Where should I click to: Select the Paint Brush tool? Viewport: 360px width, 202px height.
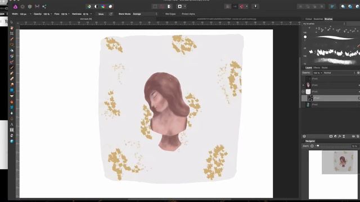point(12,67)
